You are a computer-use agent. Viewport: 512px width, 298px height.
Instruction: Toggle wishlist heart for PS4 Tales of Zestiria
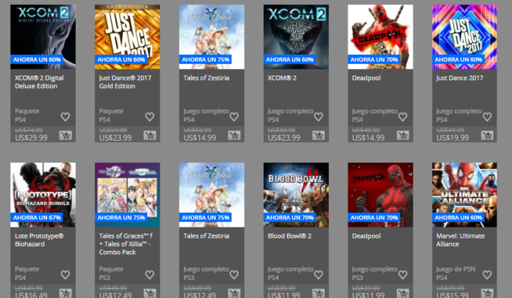[x=234, y=116]
